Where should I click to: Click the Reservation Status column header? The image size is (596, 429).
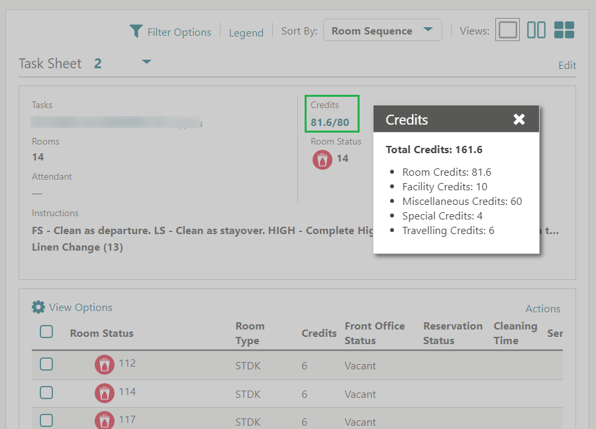click(453, 333)
